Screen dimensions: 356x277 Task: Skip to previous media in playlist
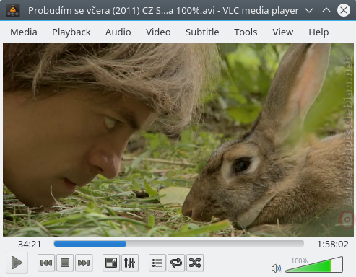46,263
